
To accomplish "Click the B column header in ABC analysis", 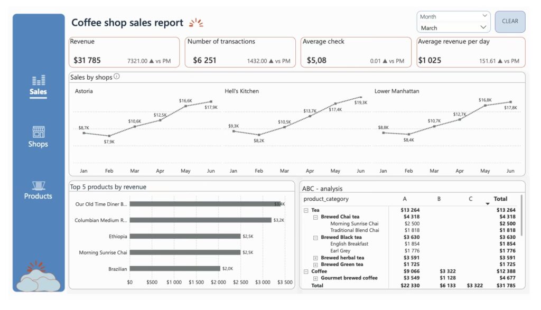I will pyautogui.click(x=439, y=199).
